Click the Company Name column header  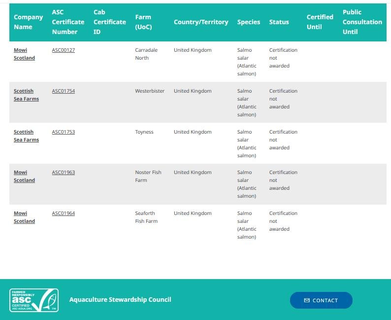28,22
